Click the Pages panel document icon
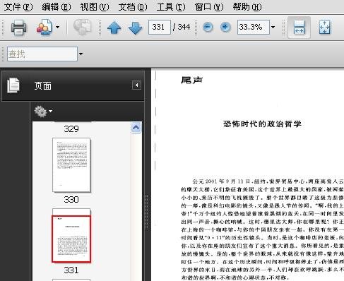Image resolution: width=344 pixels, height=281 pixels. pos(13,85)
